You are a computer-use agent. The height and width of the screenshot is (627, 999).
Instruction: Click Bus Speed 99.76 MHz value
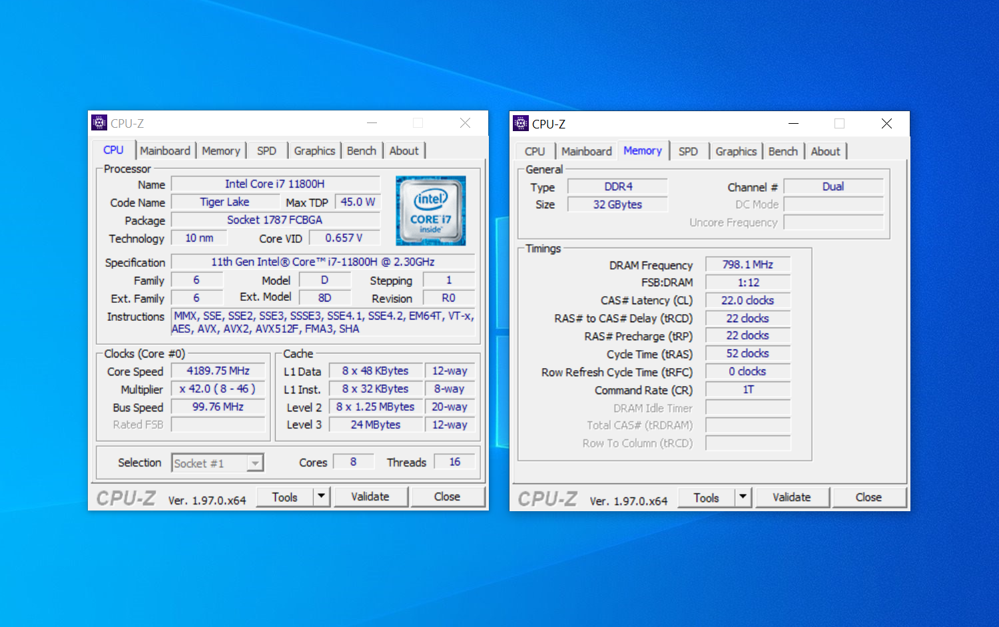click(x=218, y=407)
